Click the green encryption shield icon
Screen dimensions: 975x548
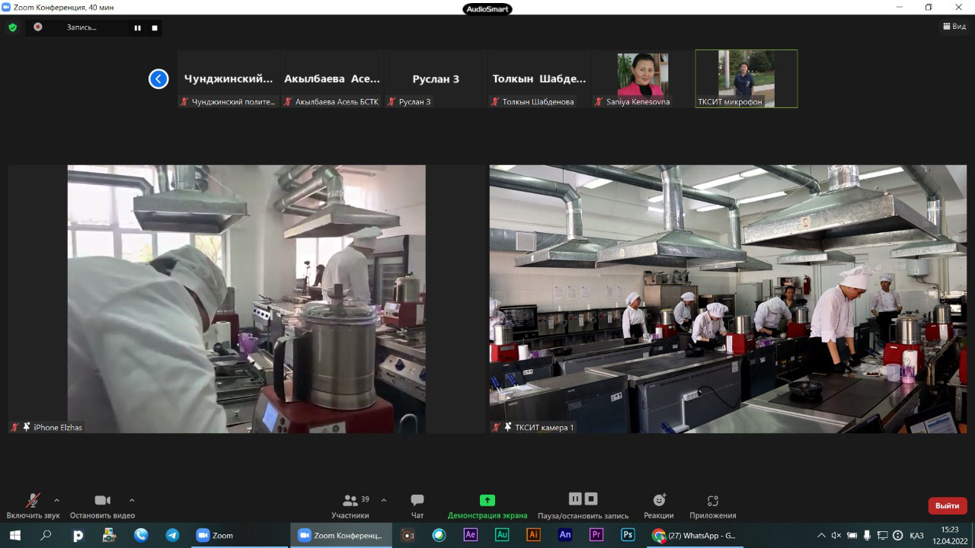(12, 27)
